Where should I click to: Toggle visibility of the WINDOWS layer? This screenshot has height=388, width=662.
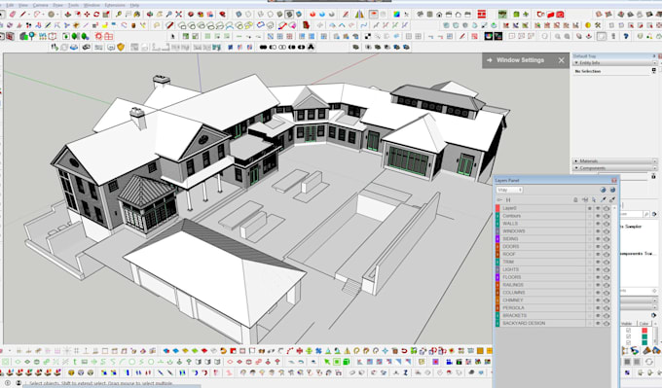(598, 231)
